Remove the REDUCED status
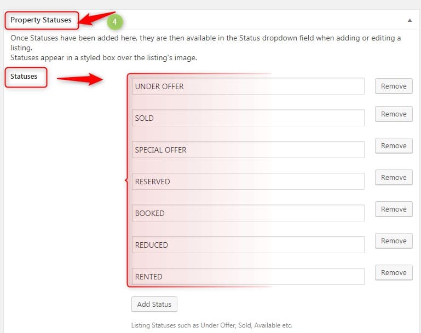 (x=393, y=241)
